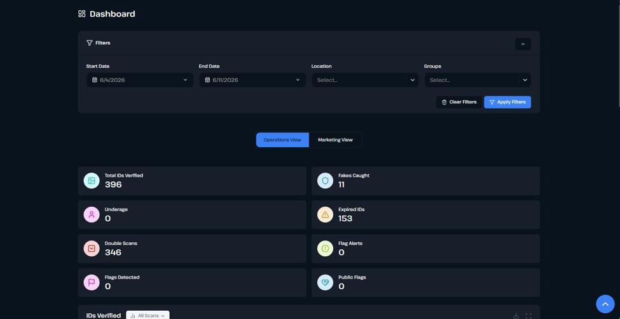Screen dimensions: 620x319
Task: Click the Total IDs Verified icon
Action: (x=92, y=181)
